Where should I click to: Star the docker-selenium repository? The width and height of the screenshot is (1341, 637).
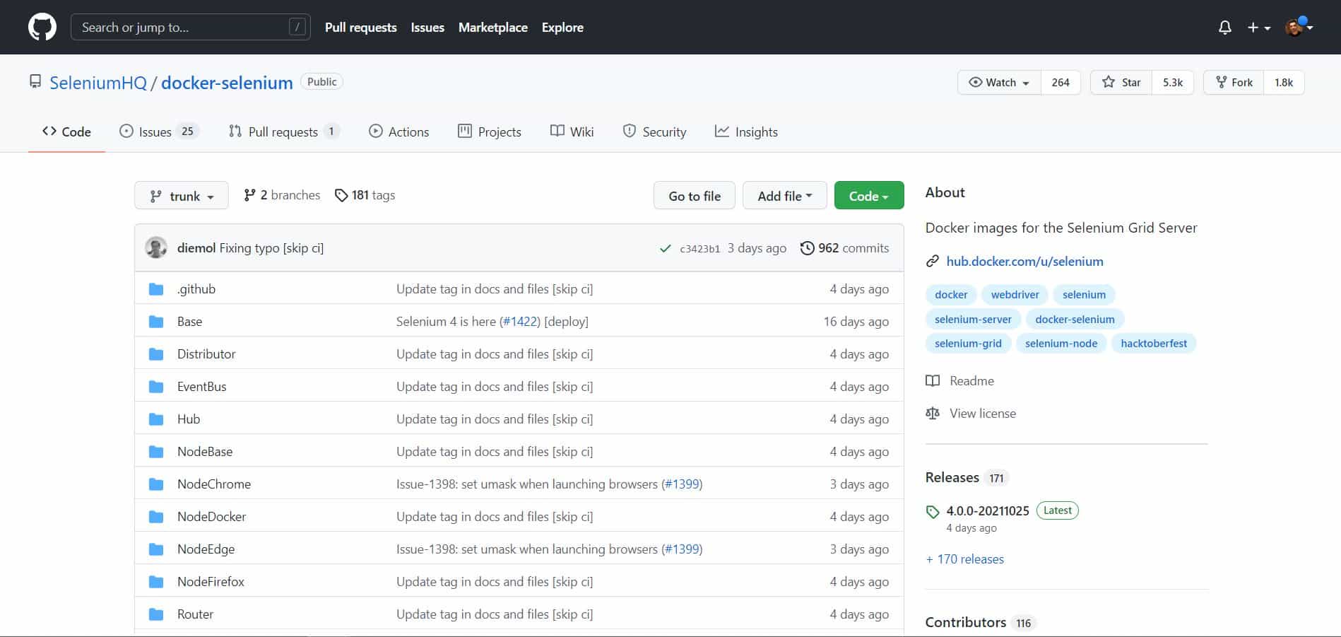1121,83
